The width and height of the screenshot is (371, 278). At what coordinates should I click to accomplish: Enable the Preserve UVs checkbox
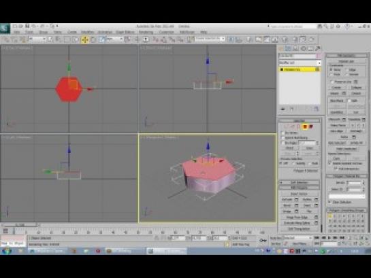332,82
